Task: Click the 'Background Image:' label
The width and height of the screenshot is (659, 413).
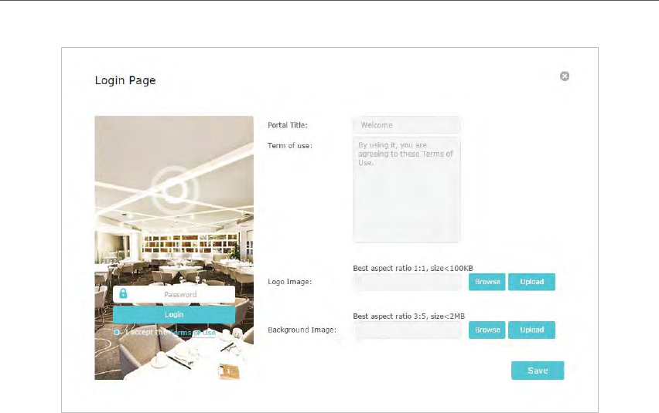Action: coord(302,330)
